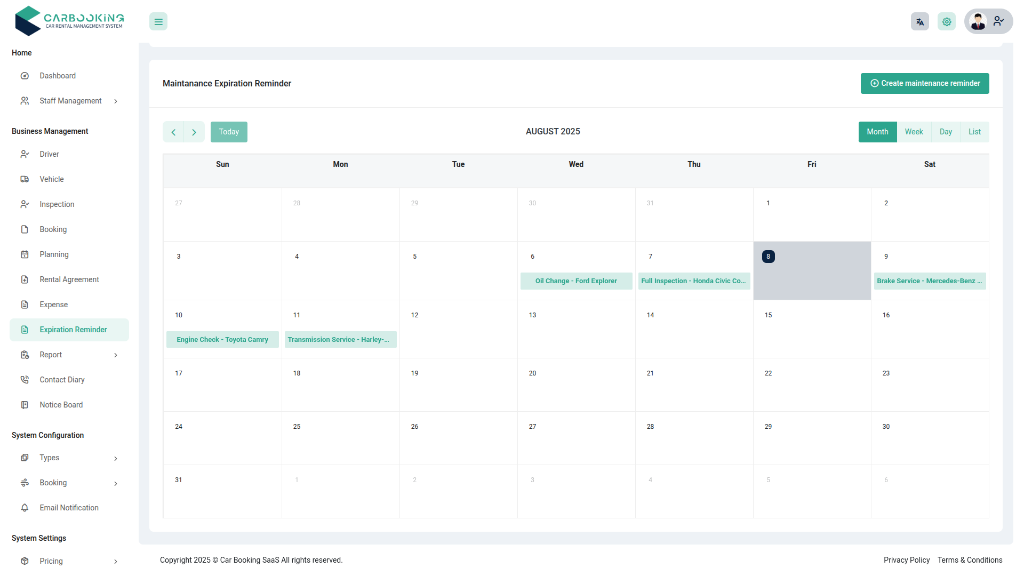The width and height of the screenshot is (1024, 576).
Task: Select the Vehicle icon in the sidebar
Action: [25, 179]
